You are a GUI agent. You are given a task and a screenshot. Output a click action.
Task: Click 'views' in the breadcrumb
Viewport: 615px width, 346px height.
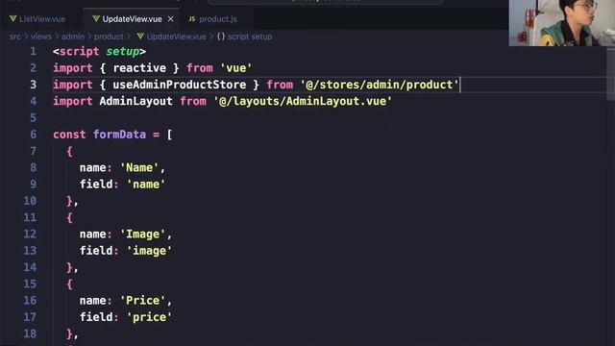(x=41, y=37)
